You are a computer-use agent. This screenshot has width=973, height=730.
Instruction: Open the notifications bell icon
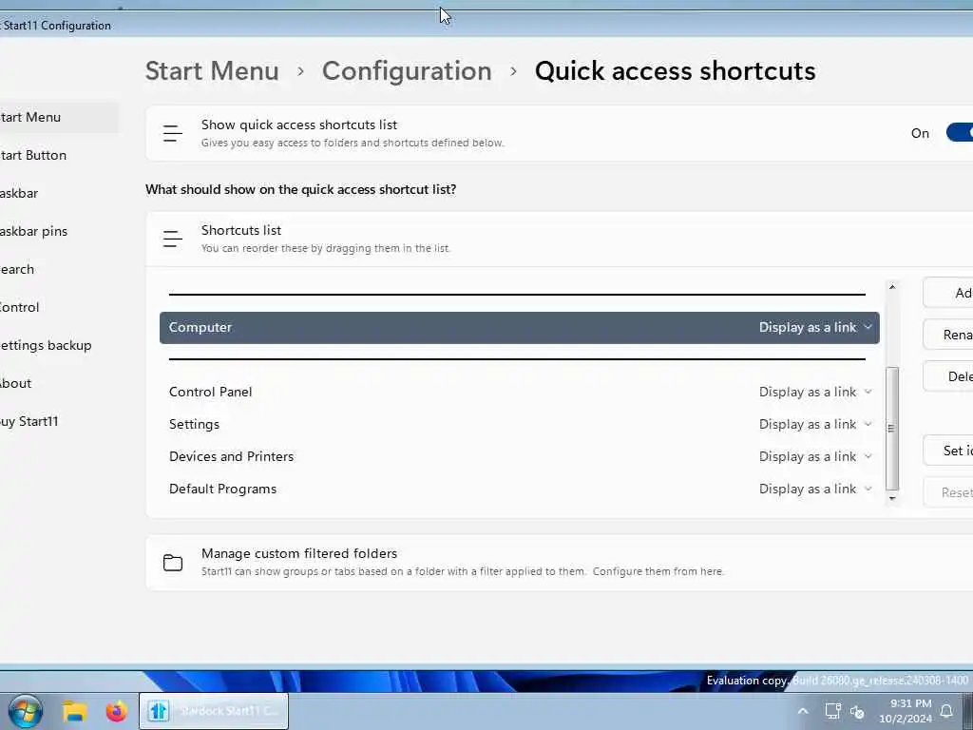(947, 711)
